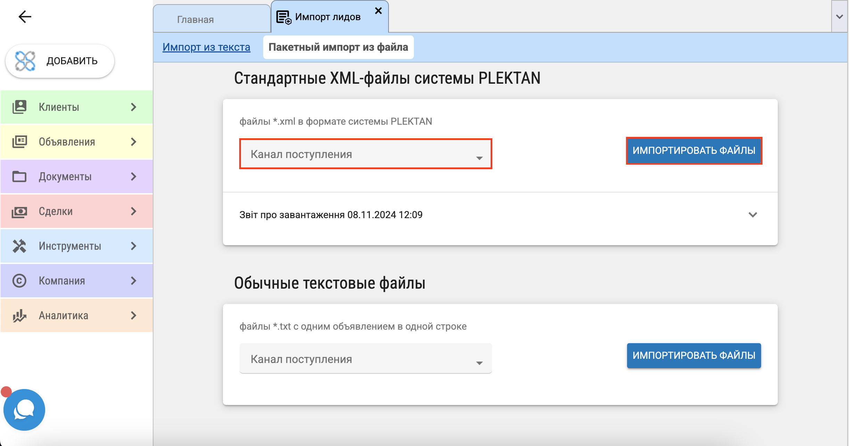Close the Импорт лидов tab
Image resolution: width=850 pixels, height=446 pixels.
pyautogui.click(x=378, y=11)
